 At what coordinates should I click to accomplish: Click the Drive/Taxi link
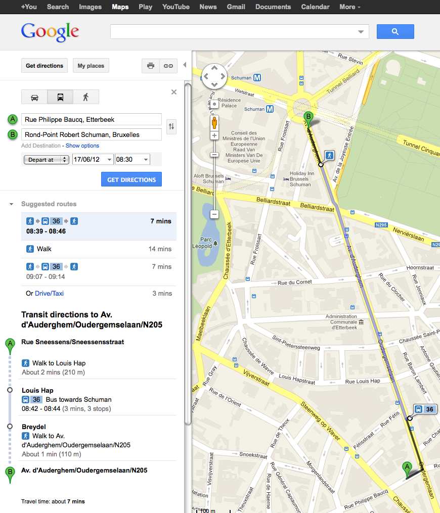pos(49,294)
